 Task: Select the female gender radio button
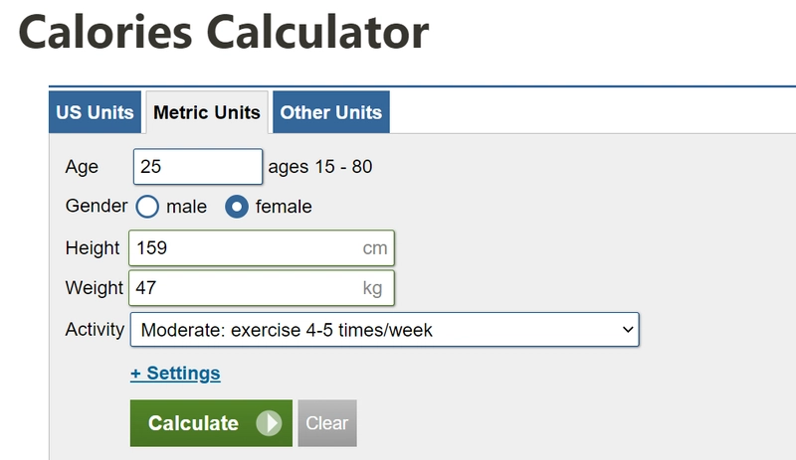coord(238,207)
